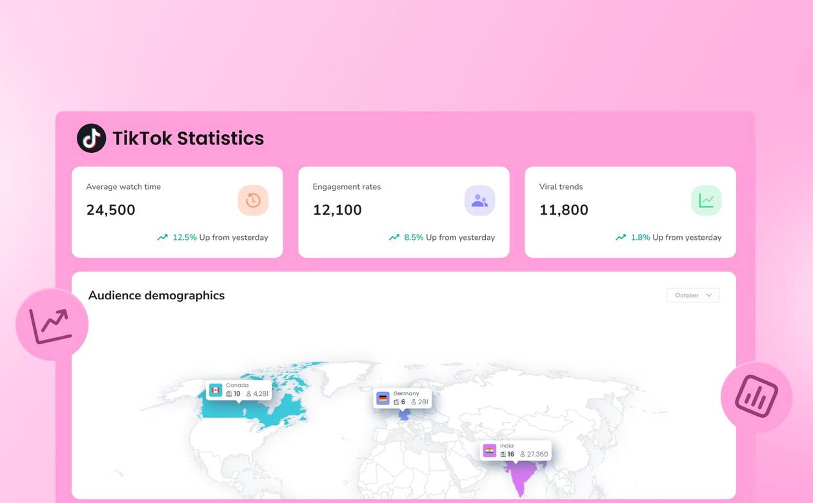Click the 12.5% Up from yesterday text
The image size is (813, 503).
[220, 237]
